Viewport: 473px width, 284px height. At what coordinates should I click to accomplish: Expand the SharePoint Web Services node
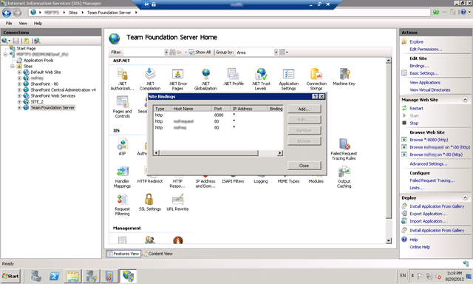tap(19, 95)
